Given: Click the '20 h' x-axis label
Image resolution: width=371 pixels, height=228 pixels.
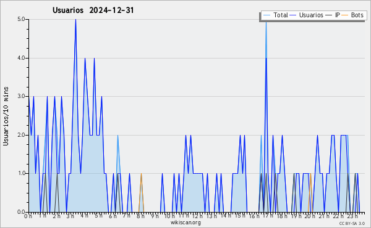Looking at the screenshot, I should click(310, 216).
